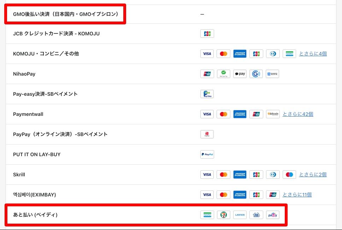Viewport: 342px width, 230px height.
Task: Select JCB クレジットカード決済 - KOMOJU provider
Action: (56, 34)
